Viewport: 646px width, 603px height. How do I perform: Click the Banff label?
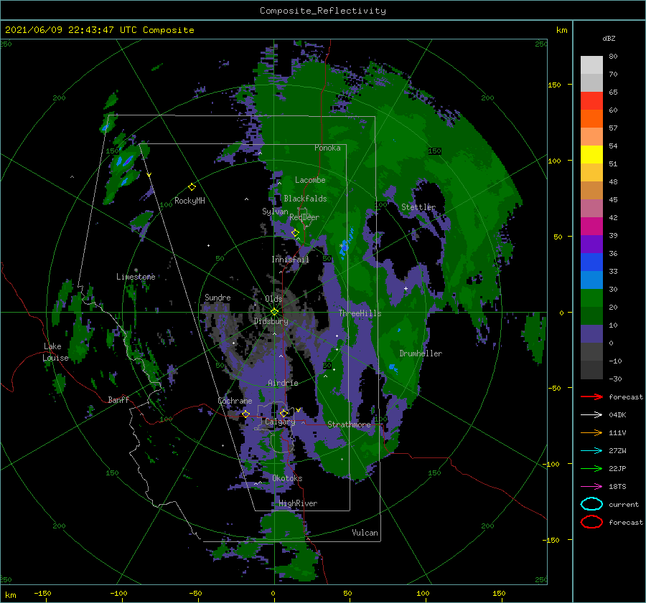[x=118, y=399]
